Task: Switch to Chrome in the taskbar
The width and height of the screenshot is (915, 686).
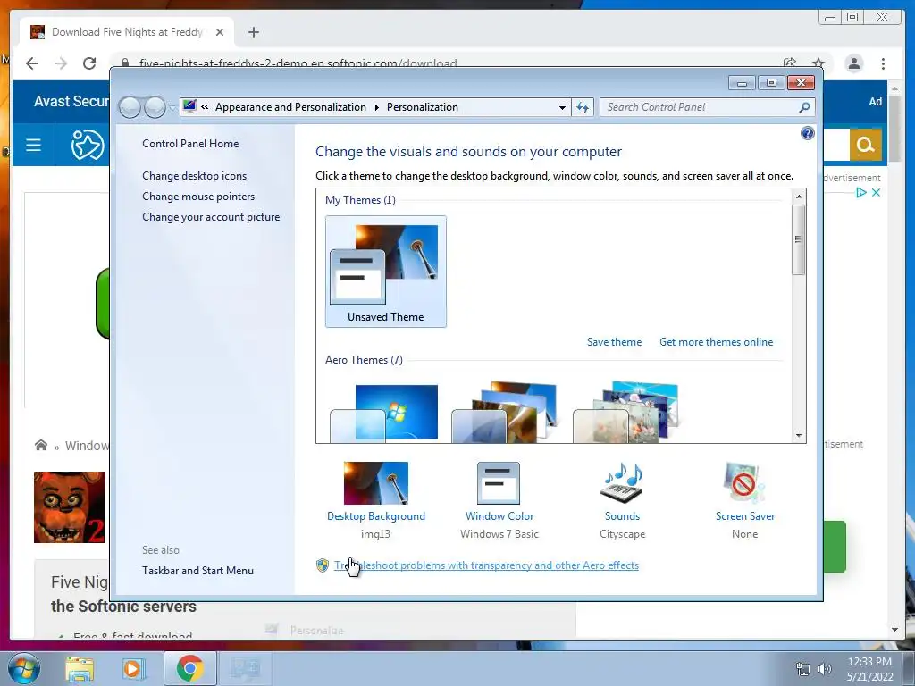Action: click(189, 669)
